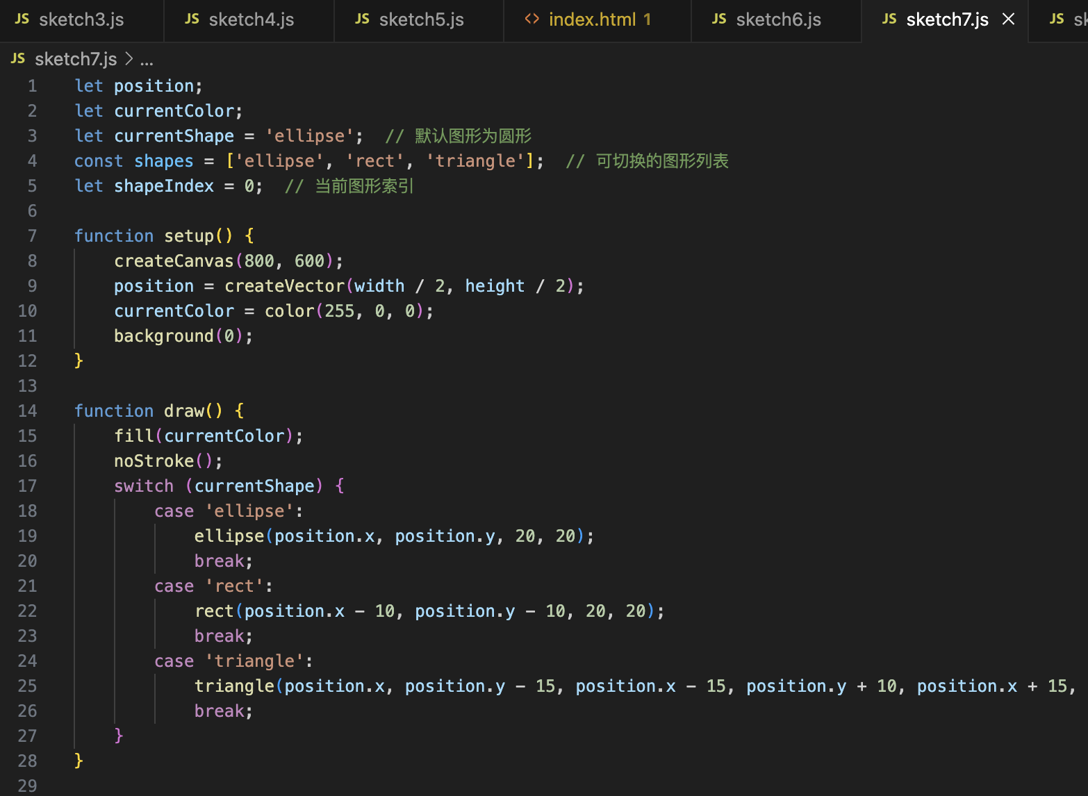Click the JS icon on sketch3.js tab
1088x796 pixels.
[x=22, y=19]
